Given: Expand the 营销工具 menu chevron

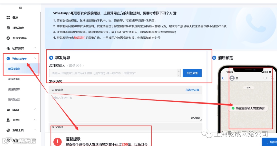Looking at the screenshot, I should pos(35,130).
